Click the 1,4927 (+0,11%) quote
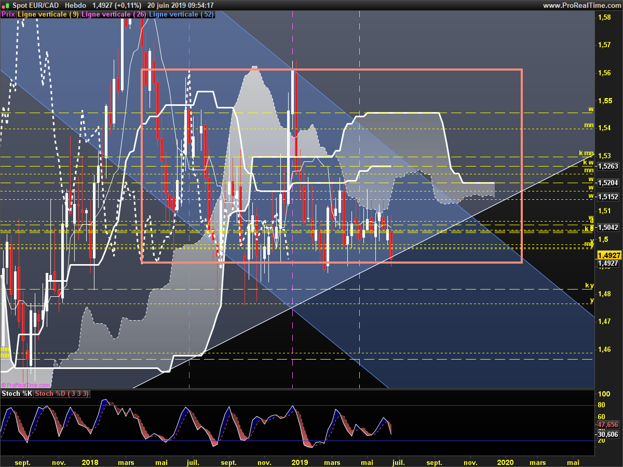Image resolution: width=623 pixels, height=467 pixels. pyautogui.click(x=117, y=6)
